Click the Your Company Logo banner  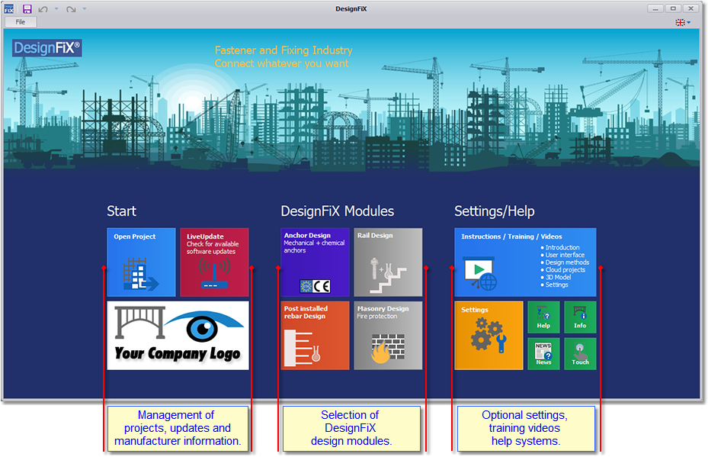point(178,336)
